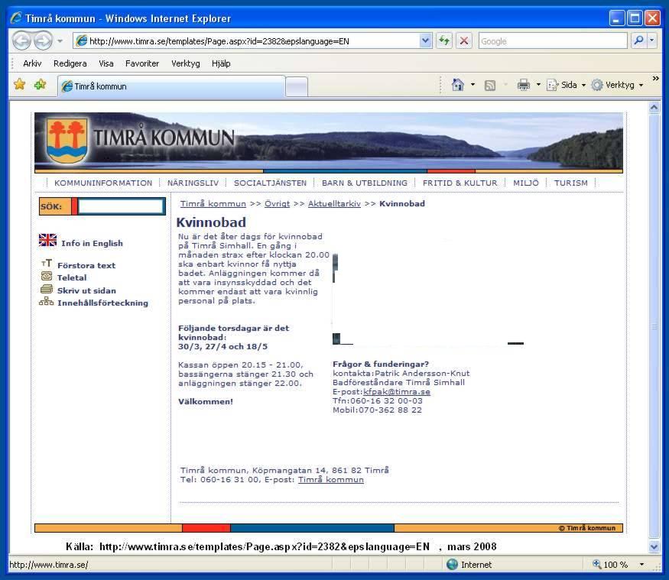Open TURISM navigation item
The image size is (669, 580).
pos(571,183)
